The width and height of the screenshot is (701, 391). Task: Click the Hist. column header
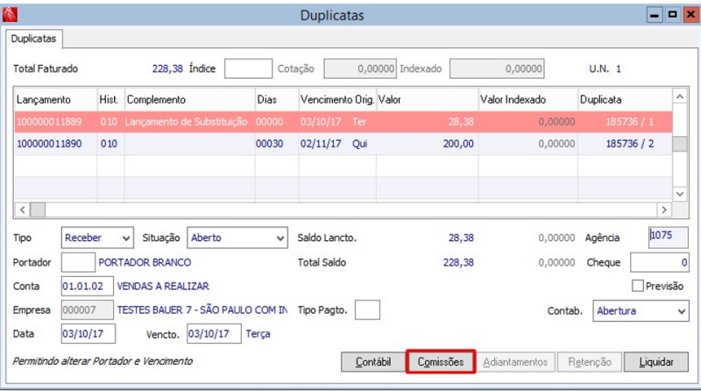[111, 99]
